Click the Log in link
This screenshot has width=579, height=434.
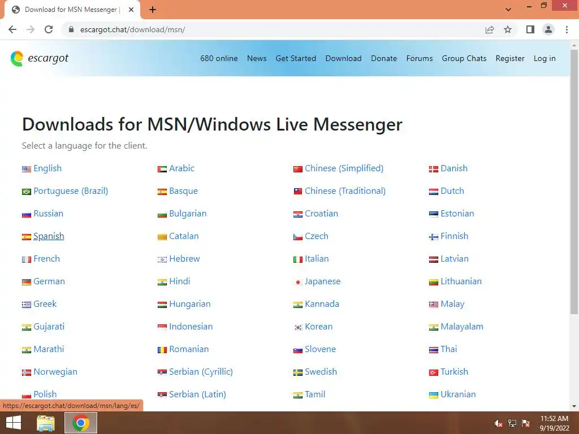[x=545, y=58]
